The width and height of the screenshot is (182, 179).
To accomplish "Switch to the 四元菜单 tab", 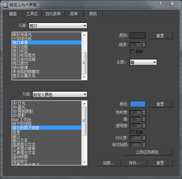I will 53,14.
